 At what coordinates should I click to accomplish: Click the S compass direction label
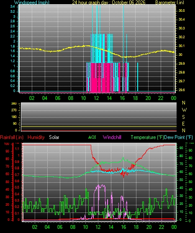point(183,117)
